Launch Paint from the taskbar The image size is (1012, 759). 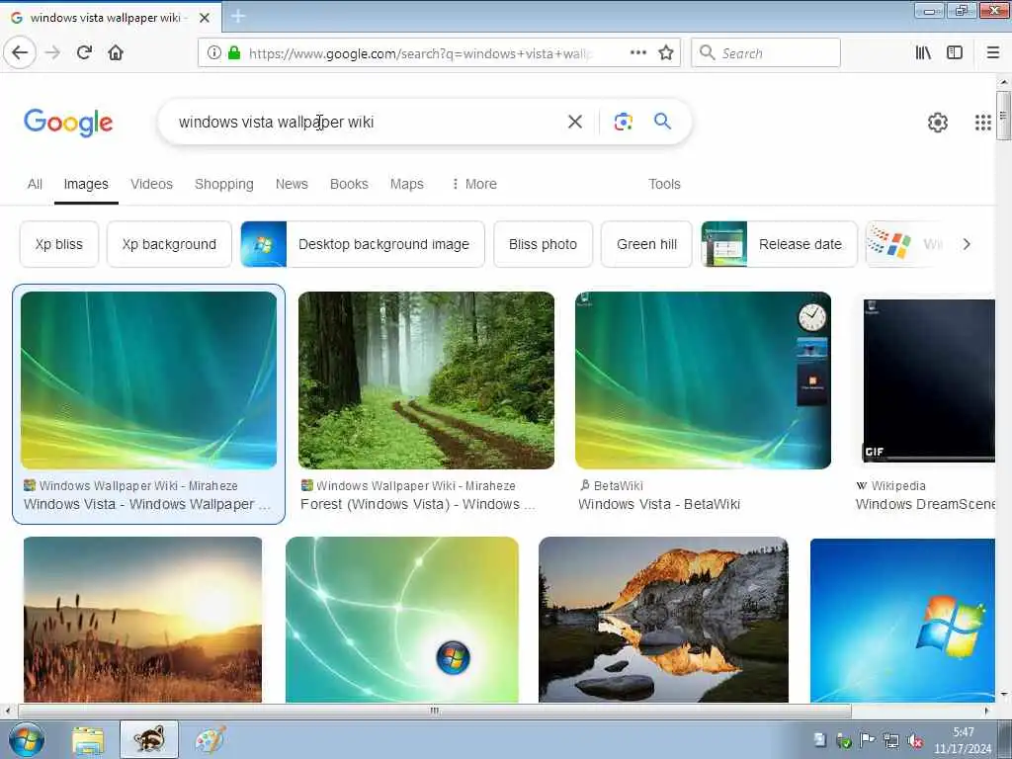(x=211, y=739)
